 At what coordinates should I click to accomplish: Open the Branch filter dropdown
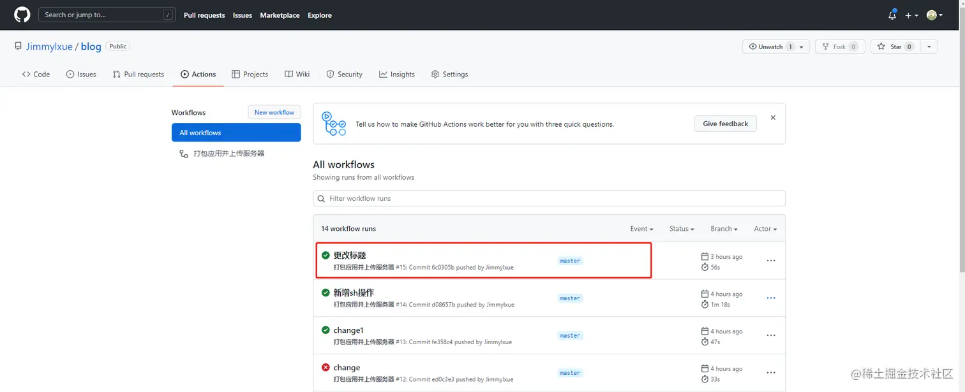click(724, 229)
